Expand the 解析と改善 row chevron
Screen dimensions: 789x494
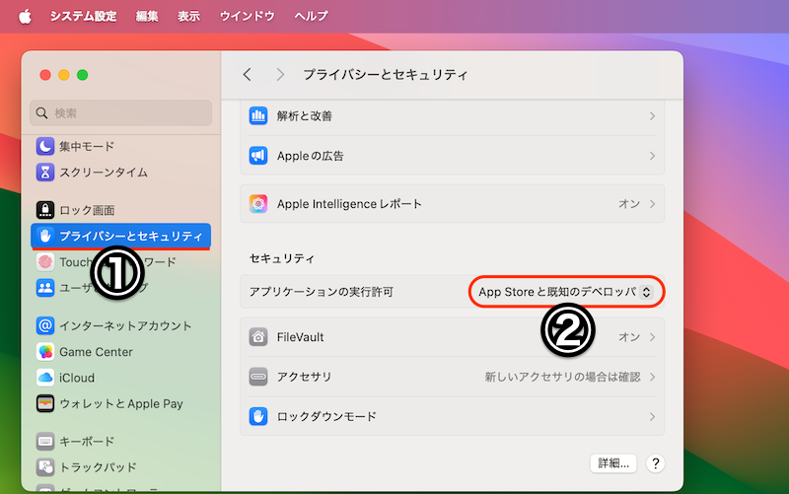coord(652,116)
